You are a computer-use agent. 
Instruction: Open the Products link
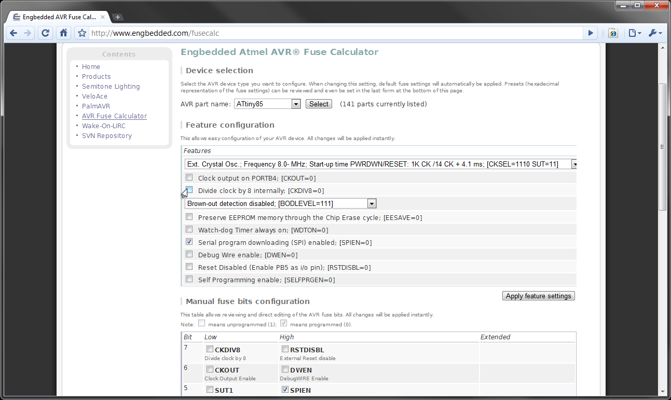tap(96, 76)
